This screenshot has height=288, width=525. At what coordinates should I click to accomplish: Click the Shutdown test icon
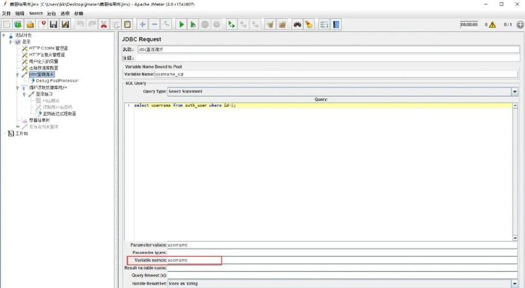[217, 24]
